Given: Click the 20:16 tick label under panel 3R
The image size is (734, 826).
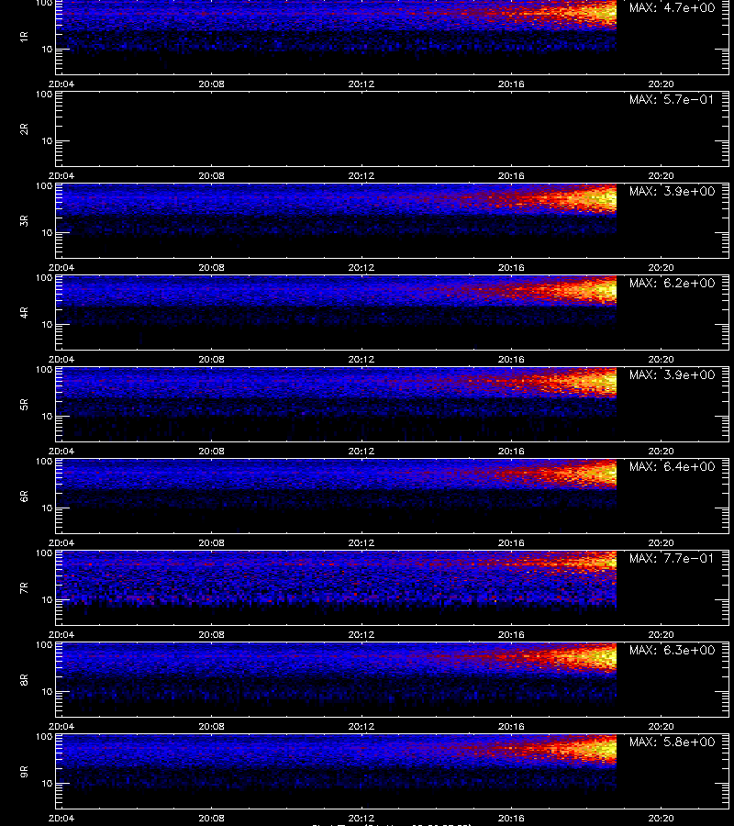Looking at the screenshot, I should click(511, 268).
